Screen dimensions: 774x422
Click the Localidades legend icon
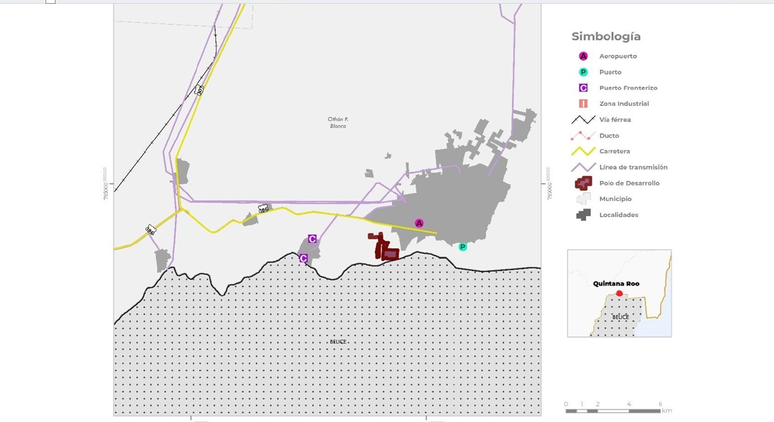tap(583, 215)
